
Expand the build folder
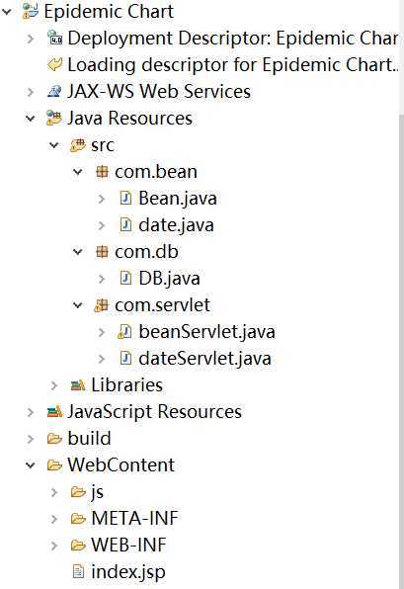point(31,439)
